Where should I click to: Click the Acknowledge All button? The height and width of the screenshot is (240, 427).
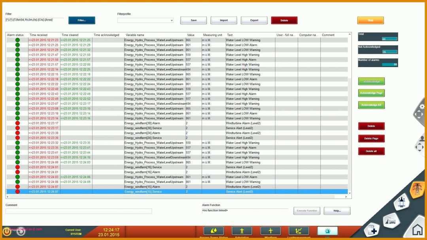tap(371, 105)
